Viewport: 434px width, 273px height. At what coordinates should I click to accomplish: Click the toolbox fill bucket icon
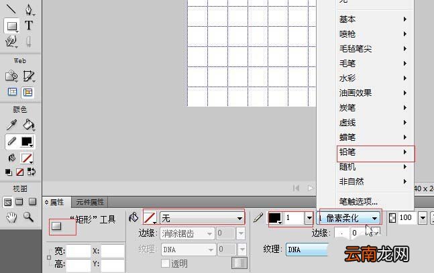point(11,158)
